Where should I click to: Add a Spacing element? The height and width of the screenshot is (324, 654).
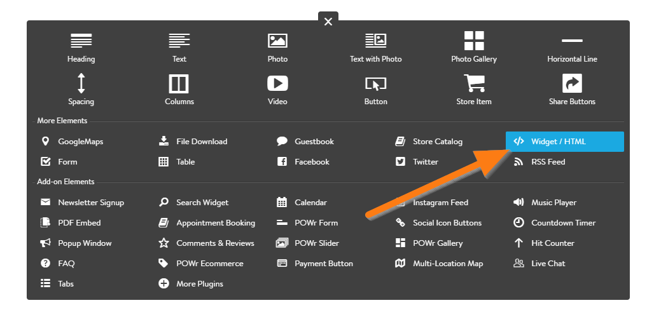(x=81, y=84)
